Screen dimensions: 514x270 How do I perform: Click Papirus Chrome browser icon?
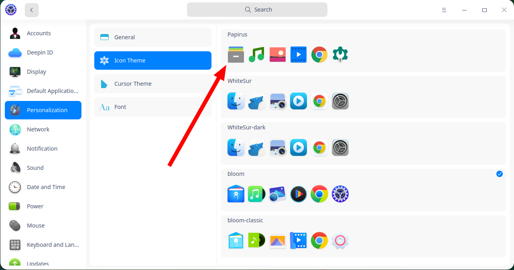pos(319,54)
